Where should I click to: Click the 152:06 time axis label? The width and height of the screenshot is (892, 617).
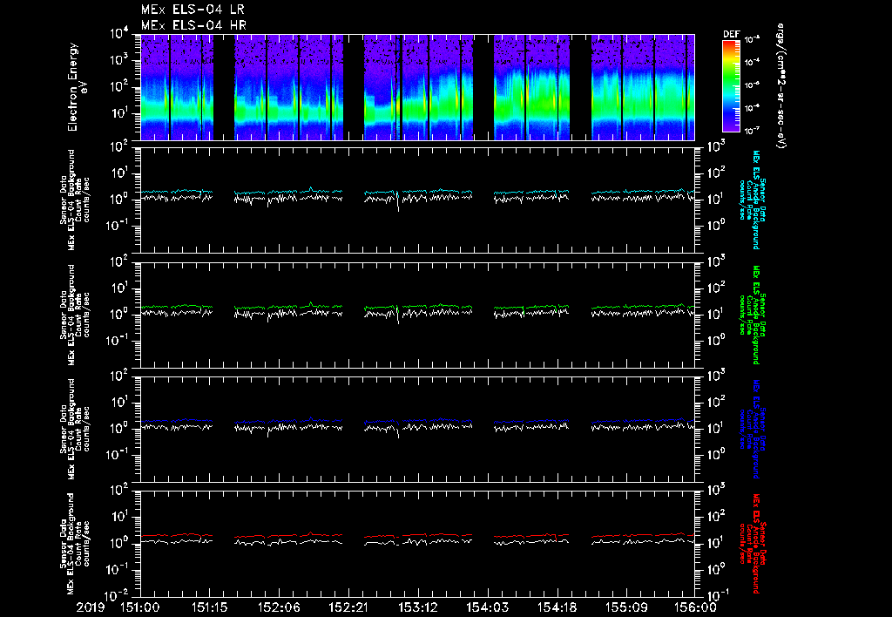[280, 607]
